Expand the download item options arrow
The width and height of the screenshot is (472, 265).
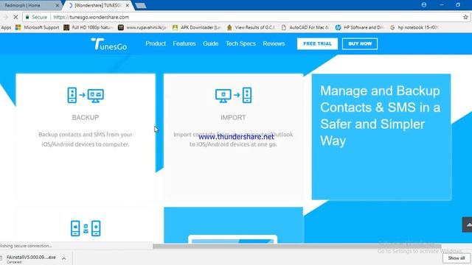(64, 258)
